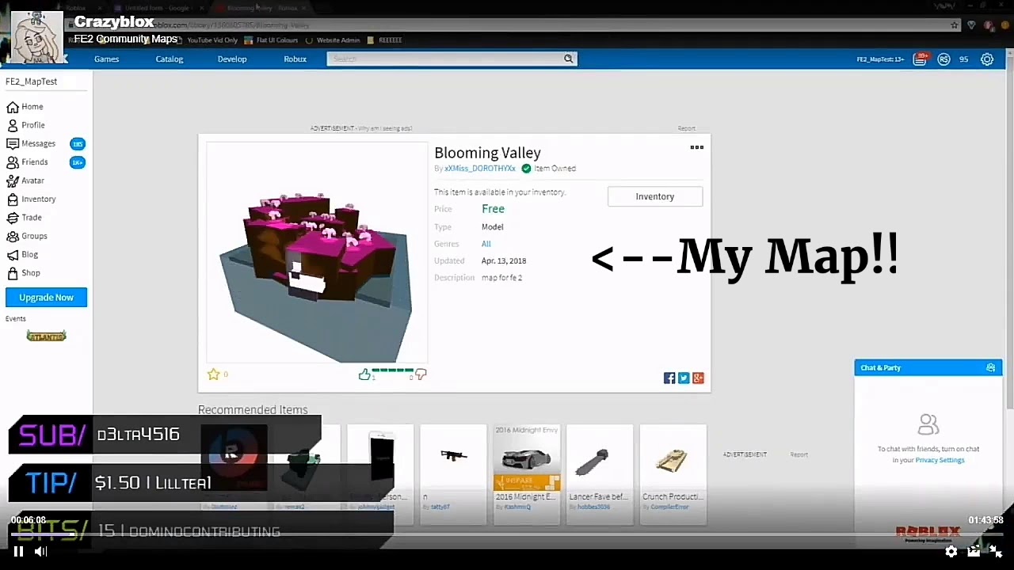Open the REEEEEE bookmarks folder
Viewport: 1014px width, 570px height.
384,40
